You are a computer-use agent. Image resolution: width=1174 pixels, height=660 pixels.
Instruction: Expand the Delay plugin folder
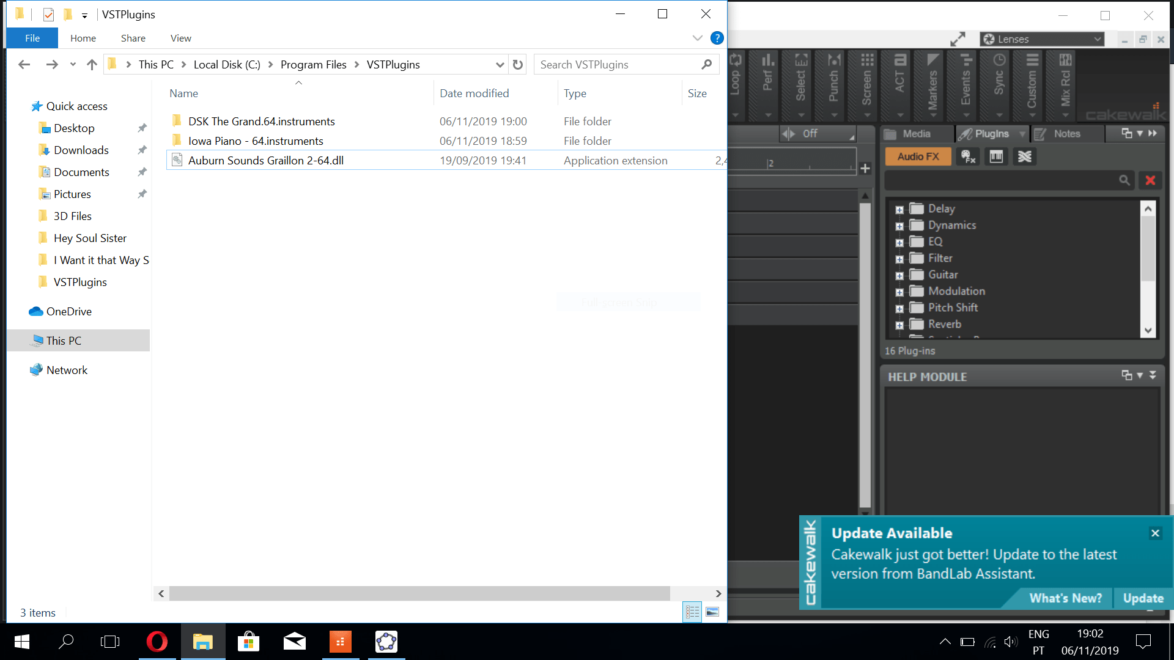pos(899,209)
